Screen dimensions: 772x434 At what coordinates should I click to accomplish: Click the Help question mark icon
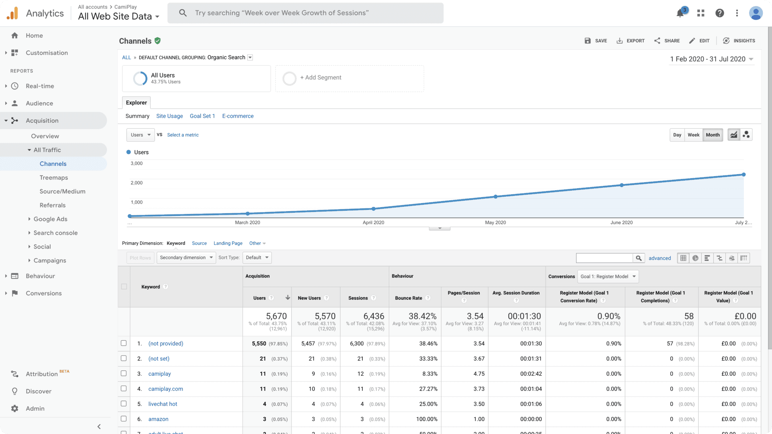pos(720,13)
